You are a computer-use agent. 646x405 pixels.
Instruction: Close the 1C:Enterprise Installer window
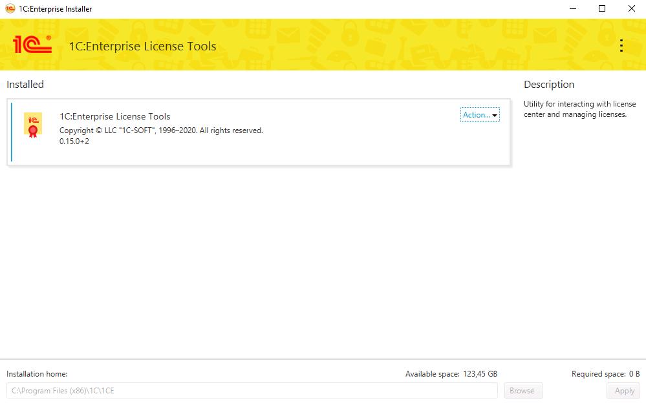(x=631, y=8)
